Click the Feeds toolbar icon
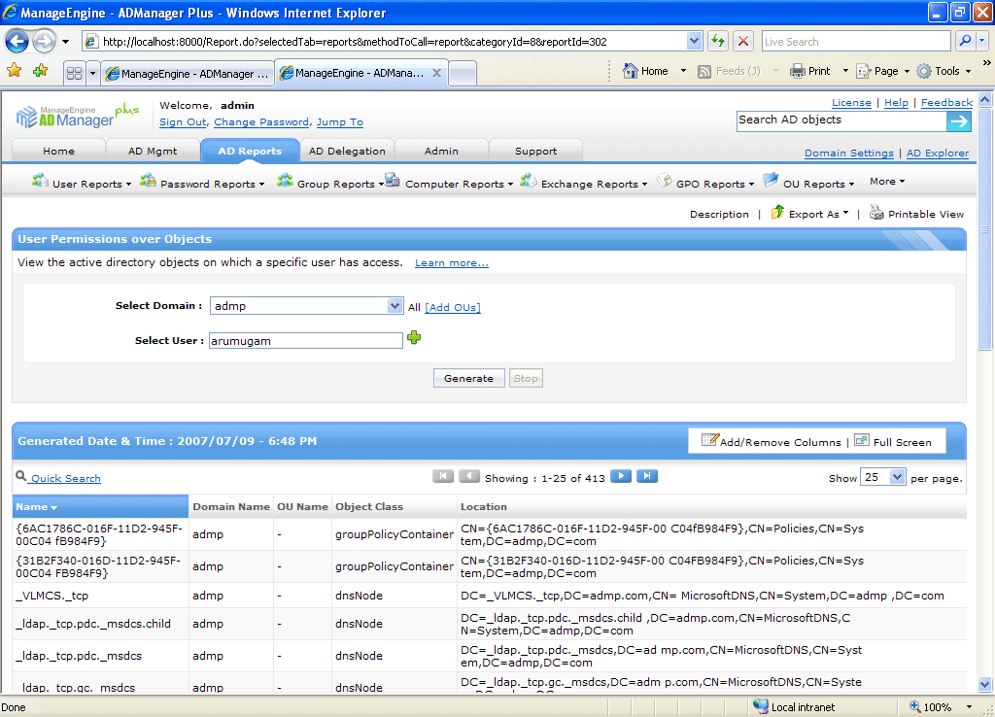 coord(704,72)
